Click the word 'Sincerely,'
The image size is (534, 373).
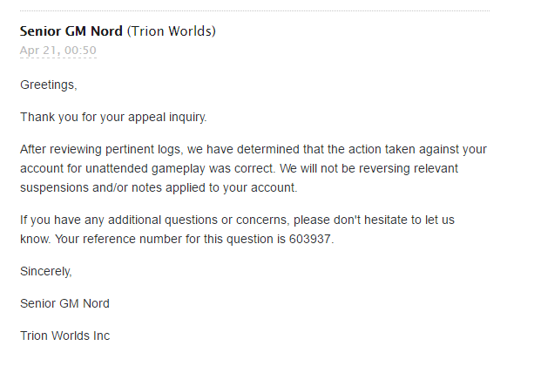click(46, 272)
